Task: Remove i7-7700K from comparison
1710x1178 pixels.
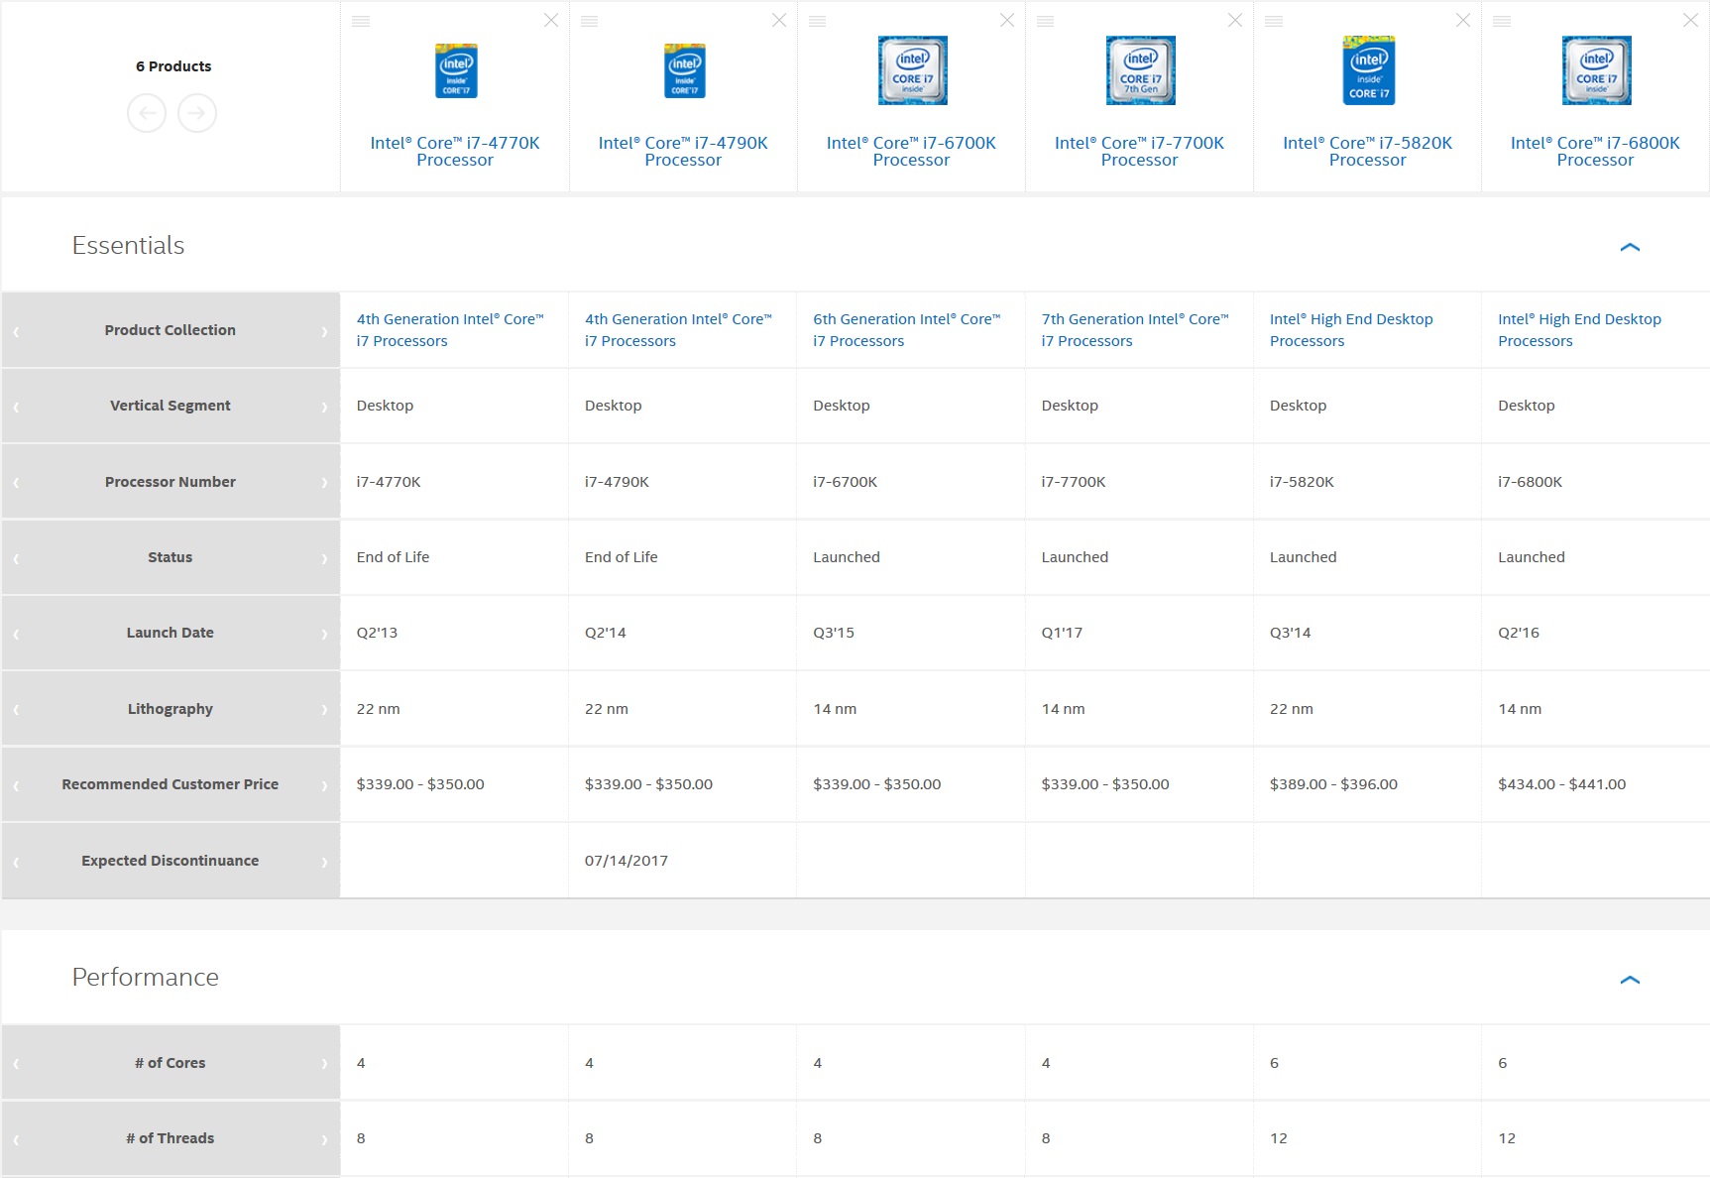Action: [1235, 21]
